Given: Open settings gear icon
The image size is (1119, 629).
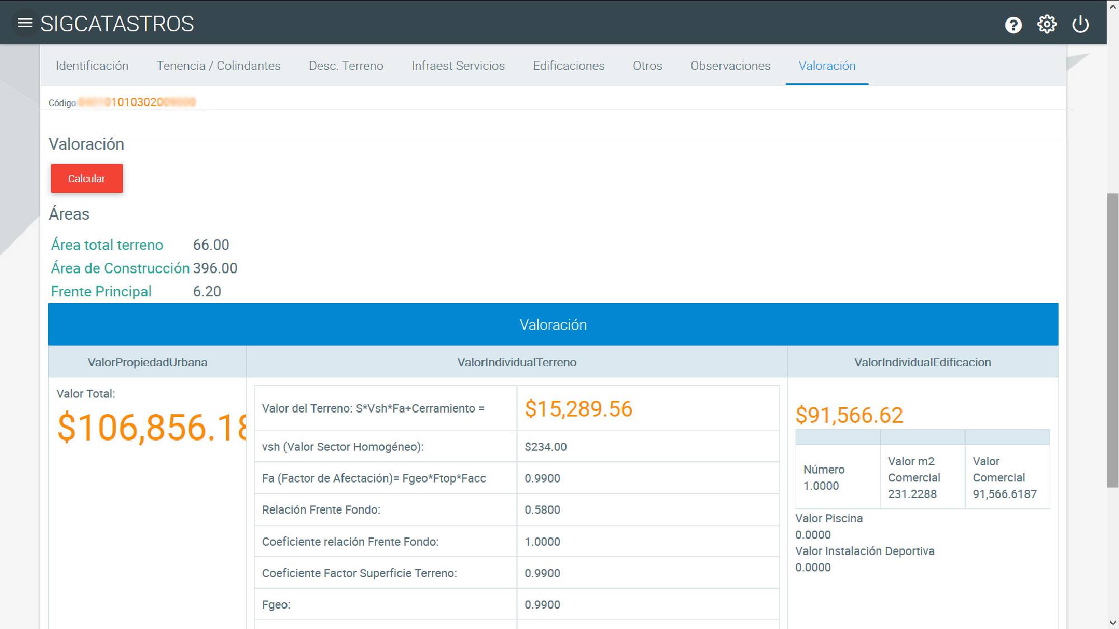Looking at the screenshot, I should [x=1047, y=24].
